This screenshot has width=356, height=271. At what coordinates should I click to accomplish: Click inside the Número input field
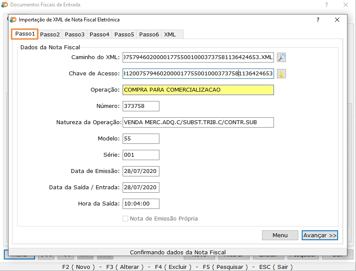point(141,106)
